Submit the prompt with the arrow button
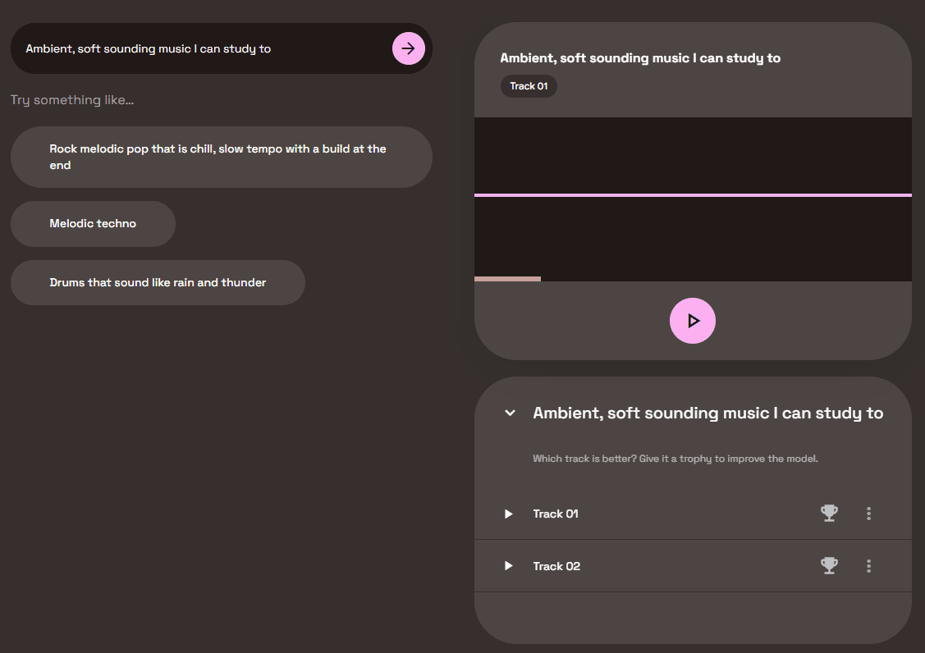Image resolution: width=925 pixels, height=653 pixels. coord(408,48)
